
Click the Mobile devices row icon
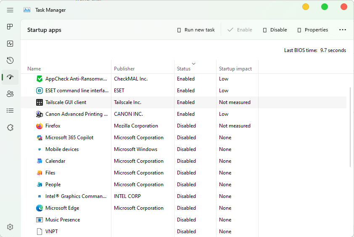tap(40, 149)
